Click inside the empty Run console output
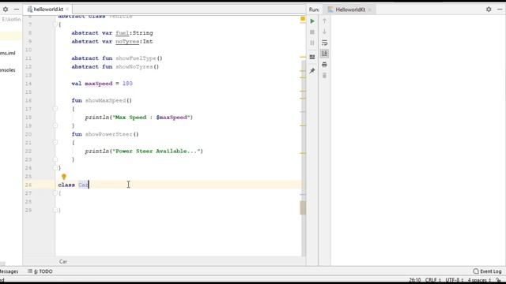Viewport: 506px width, 284px height. click(x=418, y=140)
